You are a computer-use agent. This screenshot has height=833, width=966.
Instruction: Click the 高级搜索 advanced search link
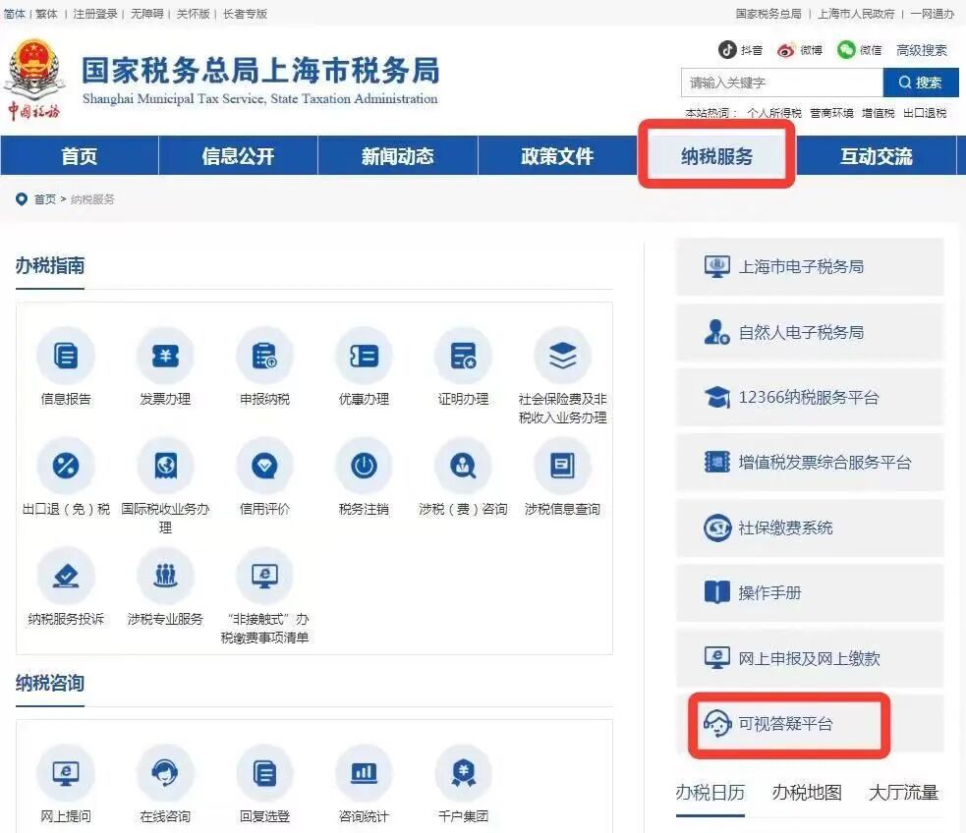[x=921, y=50]
